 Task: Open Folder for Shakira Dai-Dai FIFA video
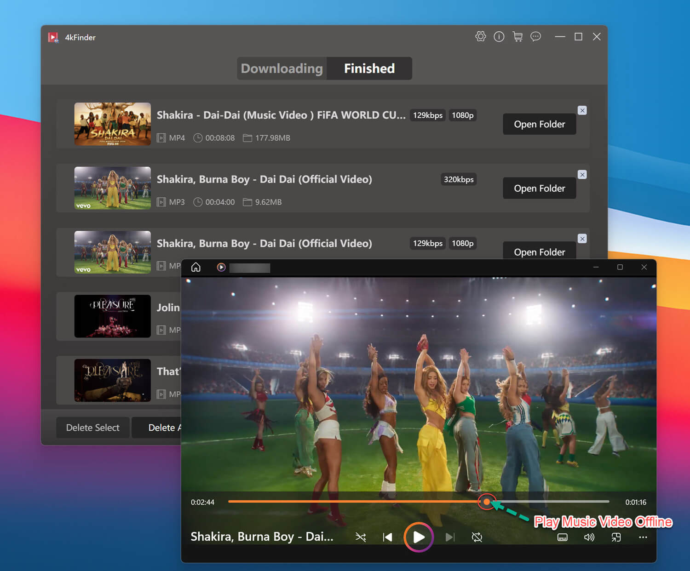540,124
